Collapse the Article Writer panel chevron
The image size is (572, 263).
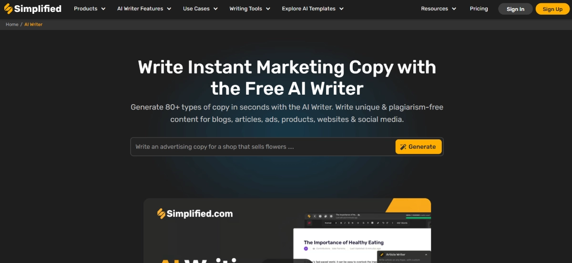426,254
